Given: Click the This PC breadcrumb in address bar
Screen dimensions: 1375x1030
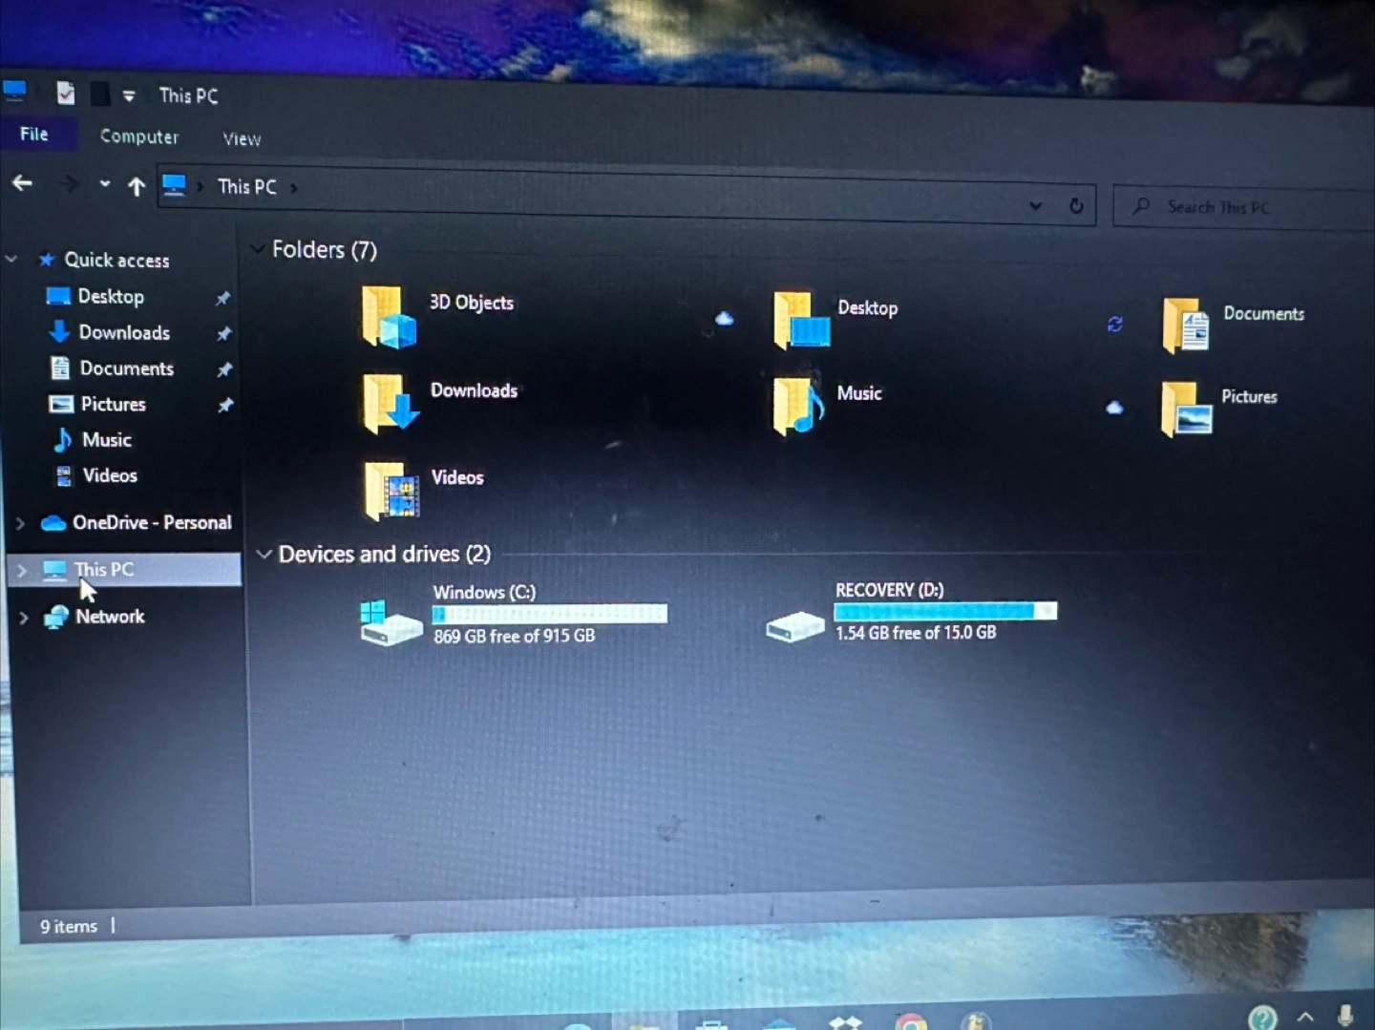Looking at the screenshot, I should coord(247,187).
